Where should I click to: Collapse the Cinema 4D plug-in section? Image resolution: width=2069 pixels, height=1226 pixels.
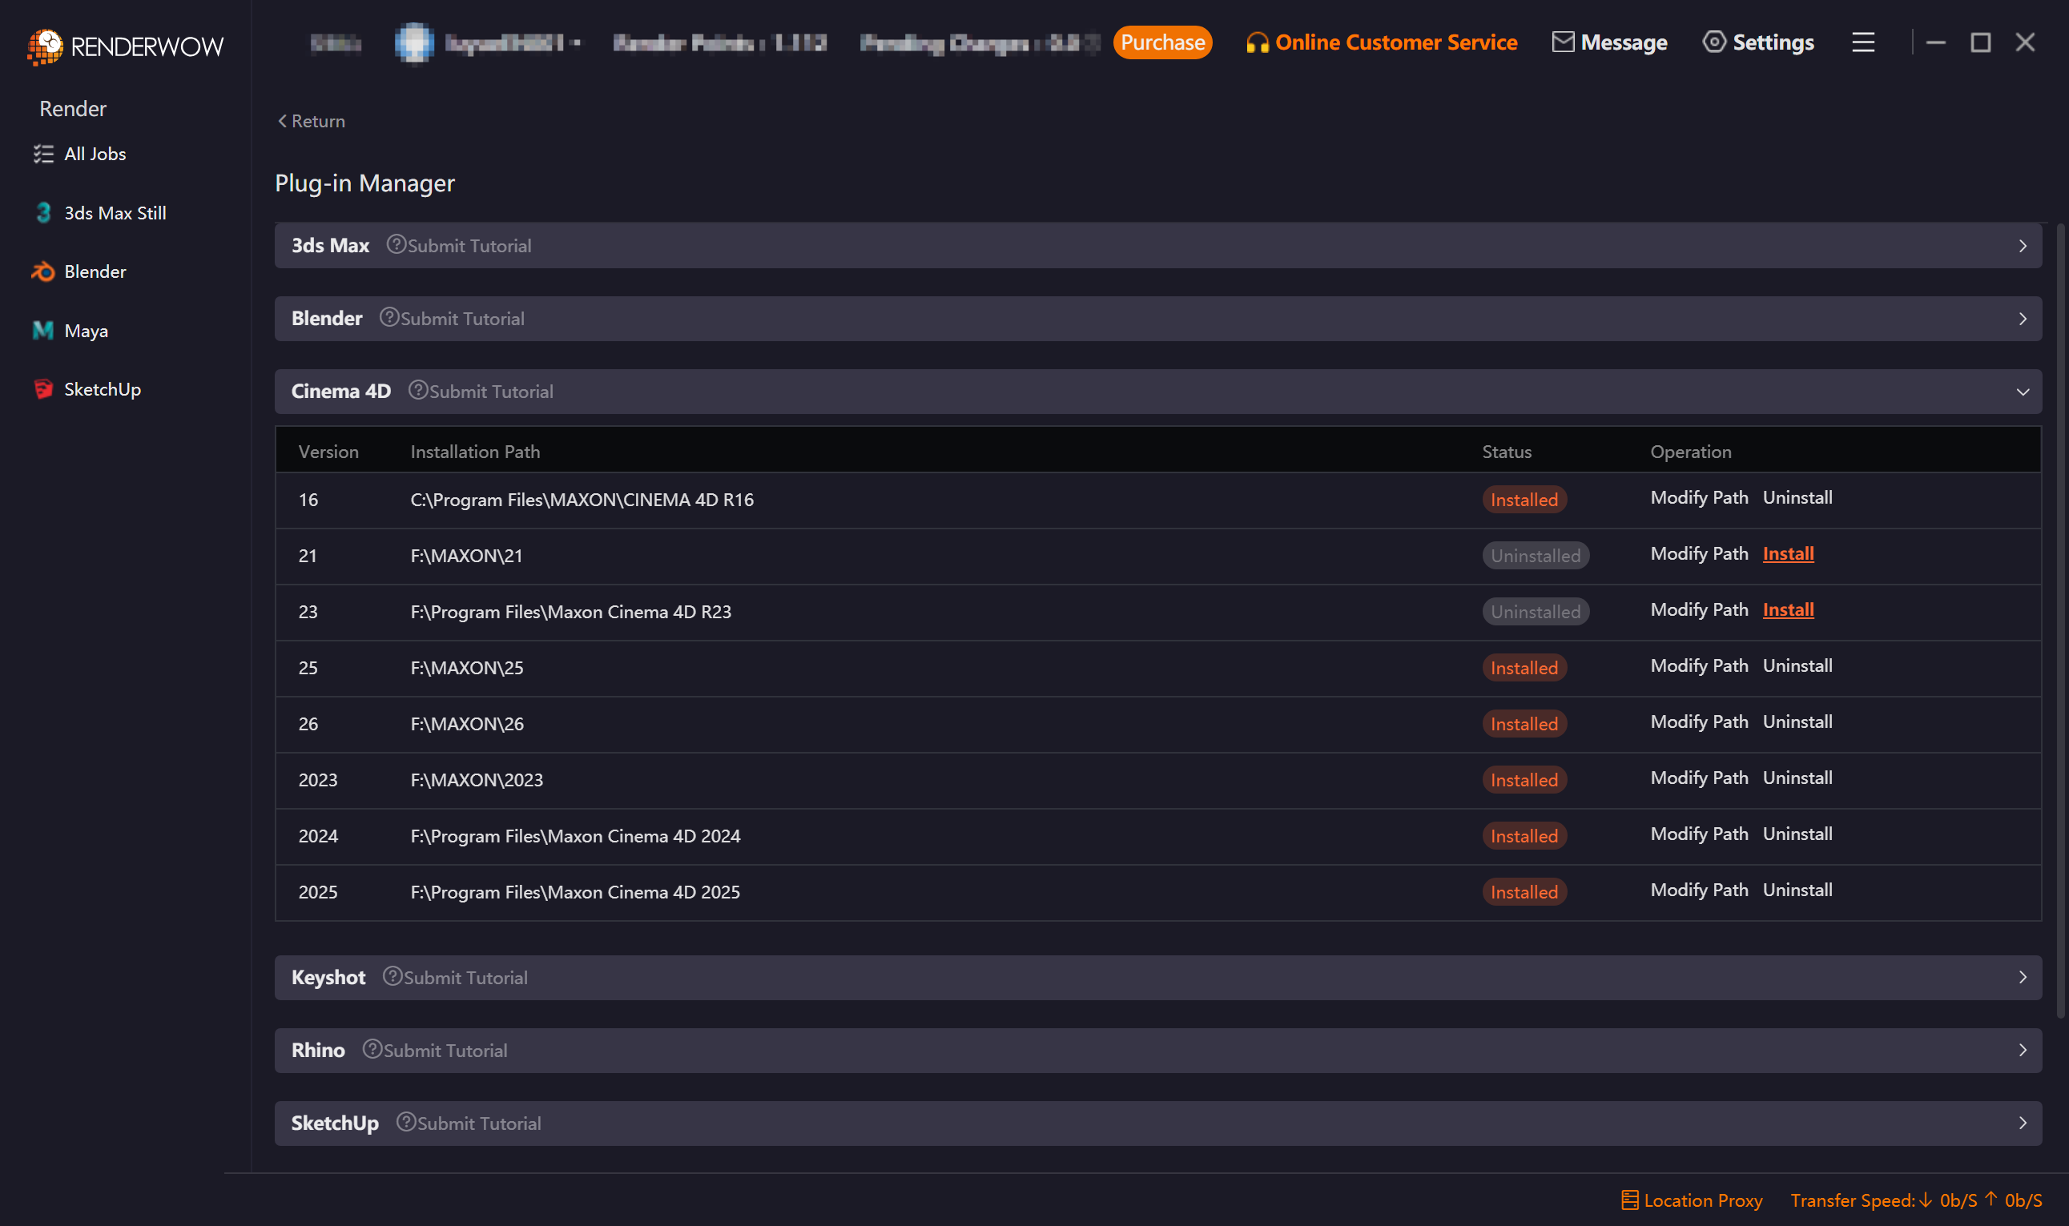click(2023, 392)
